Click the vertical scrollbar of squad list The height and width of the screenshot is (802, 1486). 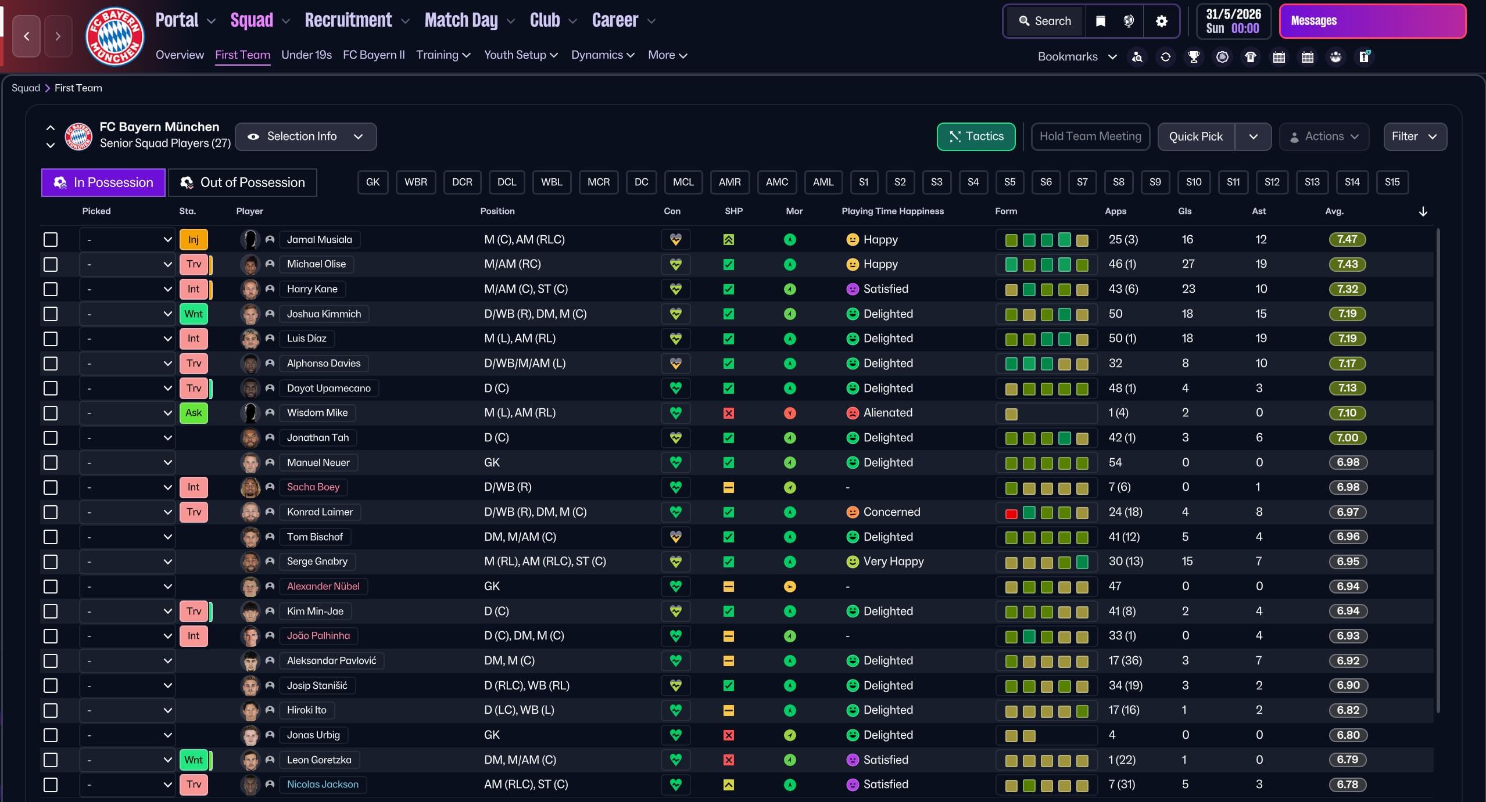pos(1438,470)
